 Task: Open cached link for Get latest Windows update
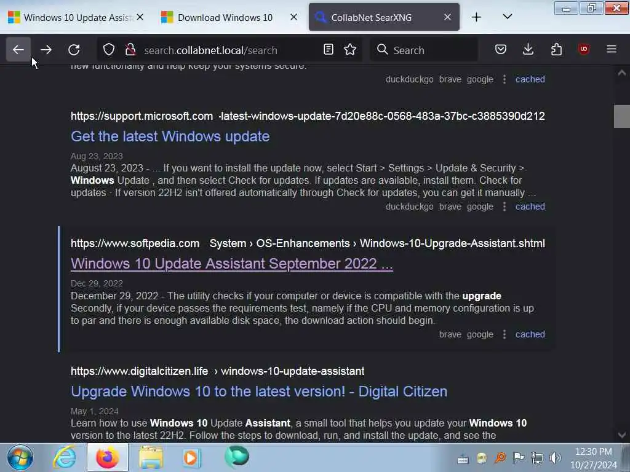(x=530, y=206)
